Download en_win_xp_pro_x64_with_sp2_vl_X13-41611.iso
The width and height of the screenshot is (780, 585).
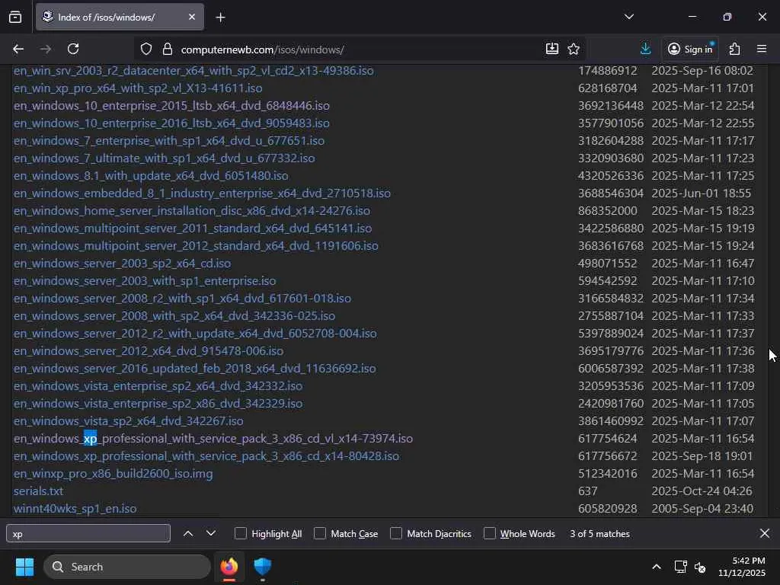point(138,88)
